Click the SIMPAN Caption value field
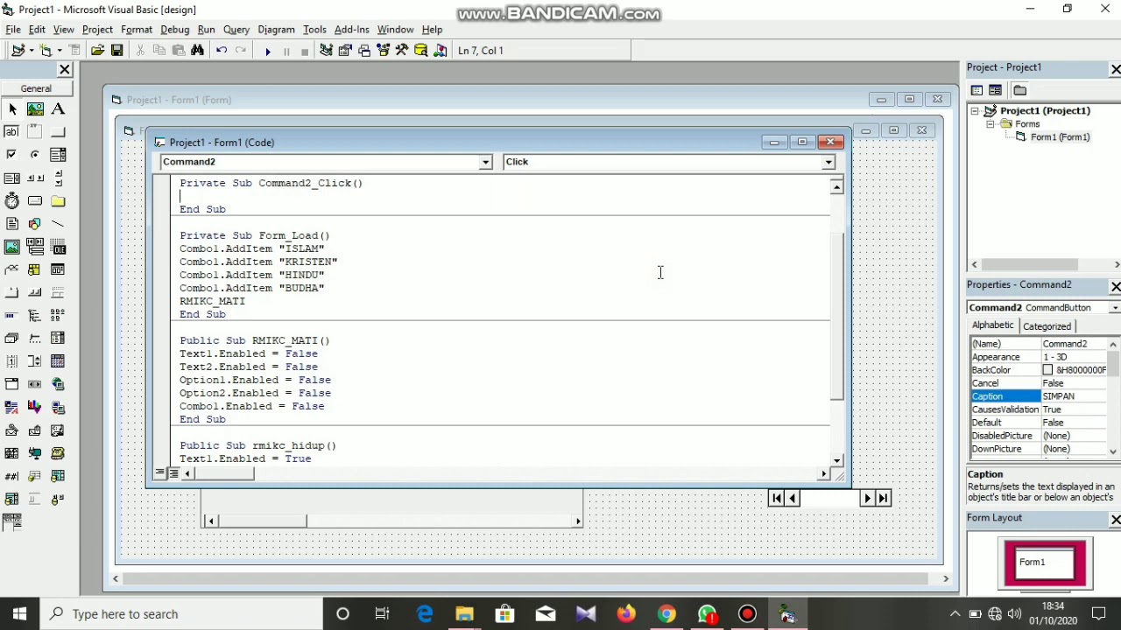The image size is (1121, 630). (1074, 396)
